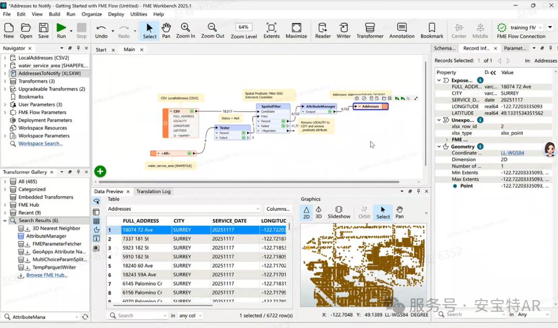This screenshot has width=558, height=328.
Task: Zoom In on the canvas
Action: [x=185, y=30]
